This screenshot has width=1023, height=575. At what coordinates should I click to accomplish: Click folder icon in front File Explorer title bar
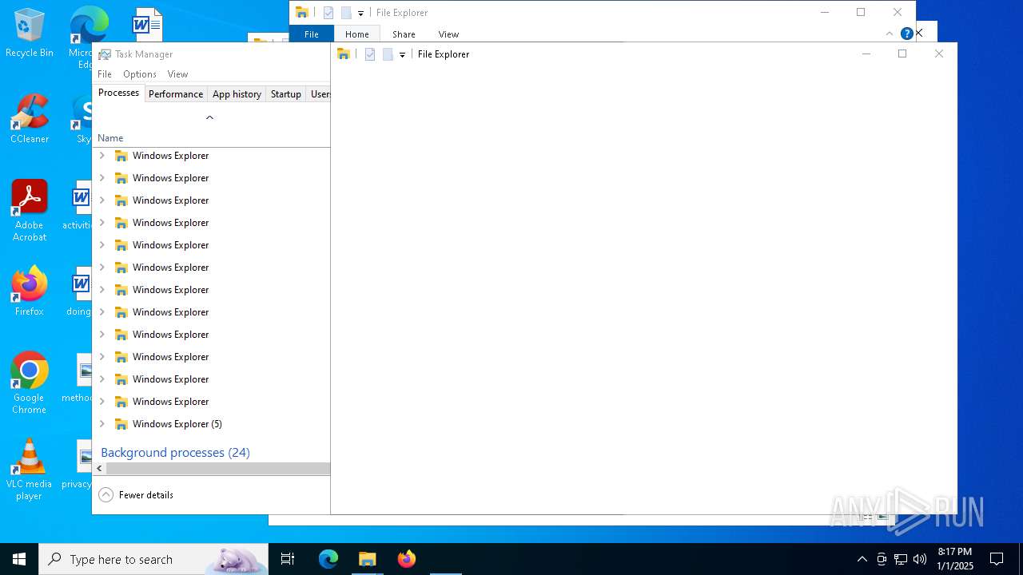344,54
